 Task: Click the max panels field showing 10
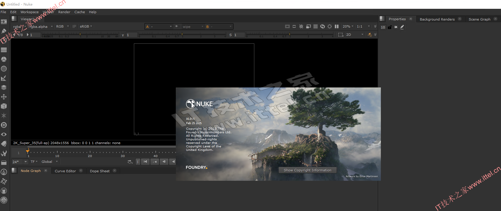click(x=383, y=27)
